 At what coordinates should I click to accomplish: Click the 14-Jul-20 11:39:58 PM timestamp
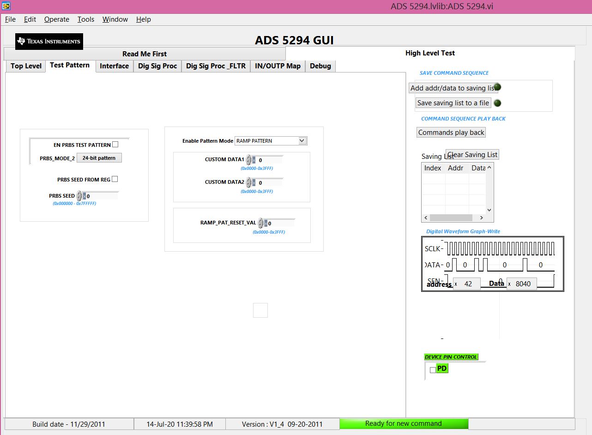[180, 424]
